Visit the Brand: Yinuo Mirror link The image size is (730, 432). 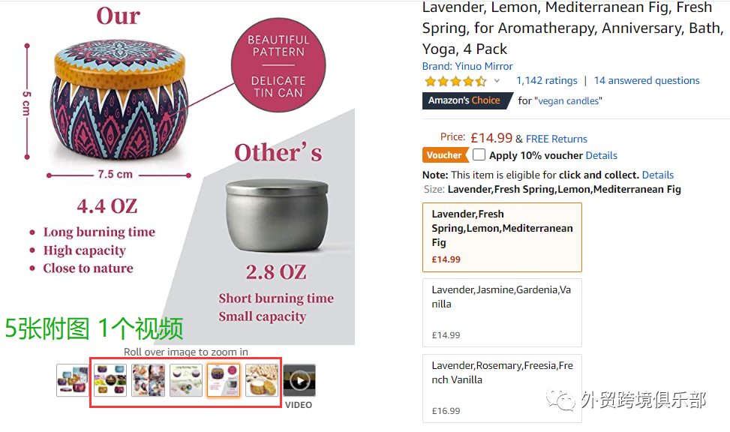467,66
